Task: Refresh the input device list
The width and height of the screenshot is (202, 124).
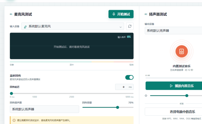Action: coord(130,26)
